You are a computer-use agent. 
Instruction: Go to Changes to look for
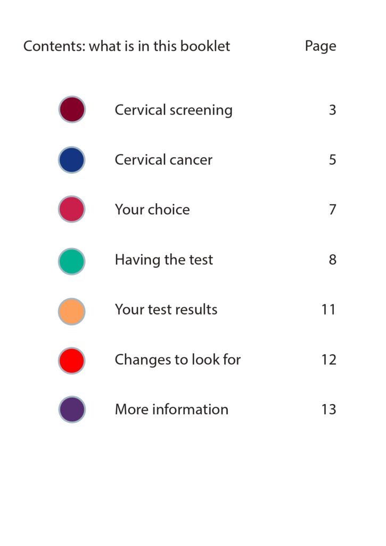(178, 360)
